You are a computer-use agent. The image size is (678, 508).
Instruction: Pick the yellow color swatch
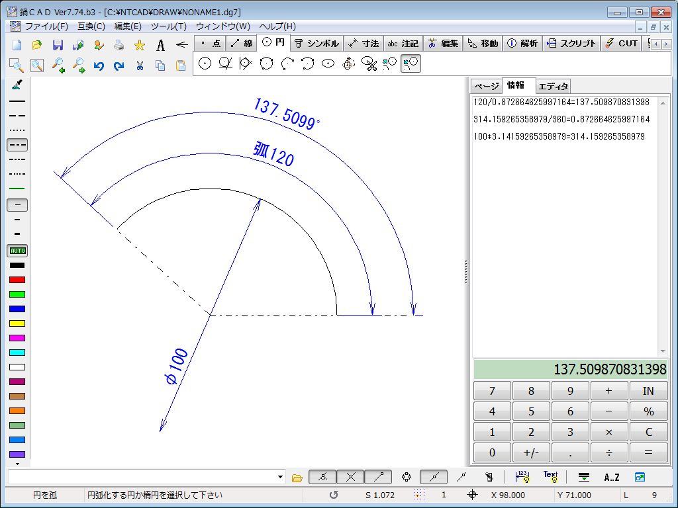coord(17,323)
